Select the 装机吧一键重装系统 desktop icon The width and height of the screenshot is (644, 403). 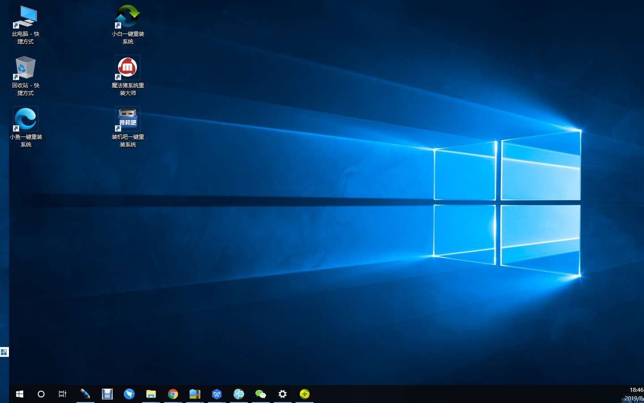[128, 128]
